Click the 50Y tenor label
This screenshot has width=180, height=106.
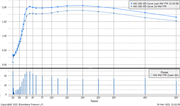click(176, 98)
